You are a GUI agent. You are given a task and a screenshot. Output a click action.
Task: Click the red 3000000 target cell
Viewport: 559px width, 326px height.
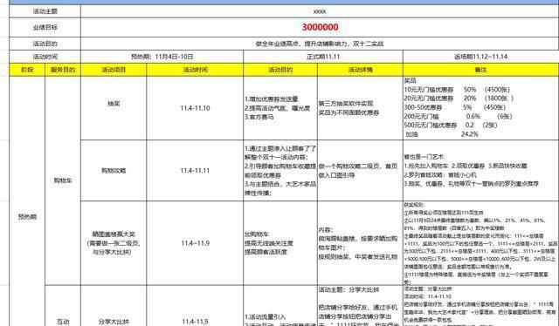coord(320,27)
